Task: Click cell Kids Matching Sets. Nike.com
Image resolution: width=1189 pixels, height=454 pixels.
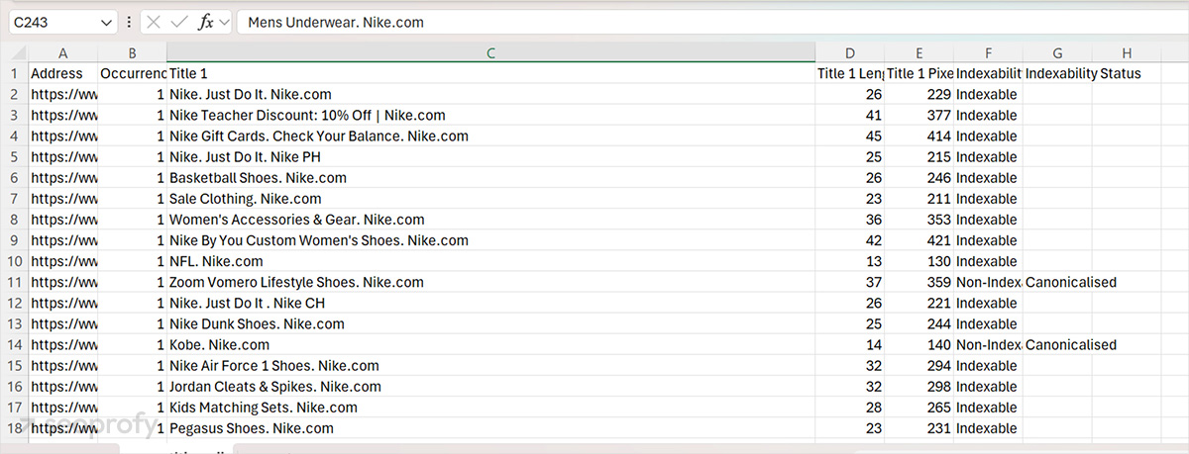Action: click(x=490, y=408)
